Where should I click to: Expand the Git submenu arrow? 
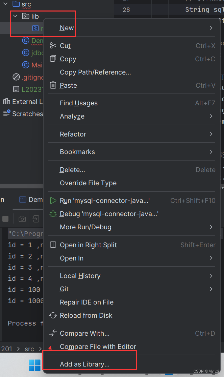coord(211,289)
